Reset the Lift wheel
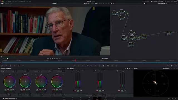This screenshot has width=178, height=100. tap(16, 74)
